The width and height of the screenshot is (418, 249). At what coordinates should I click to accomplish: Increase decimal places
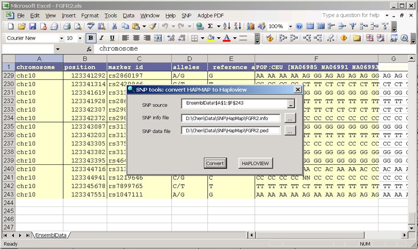[x=171, y=38]
